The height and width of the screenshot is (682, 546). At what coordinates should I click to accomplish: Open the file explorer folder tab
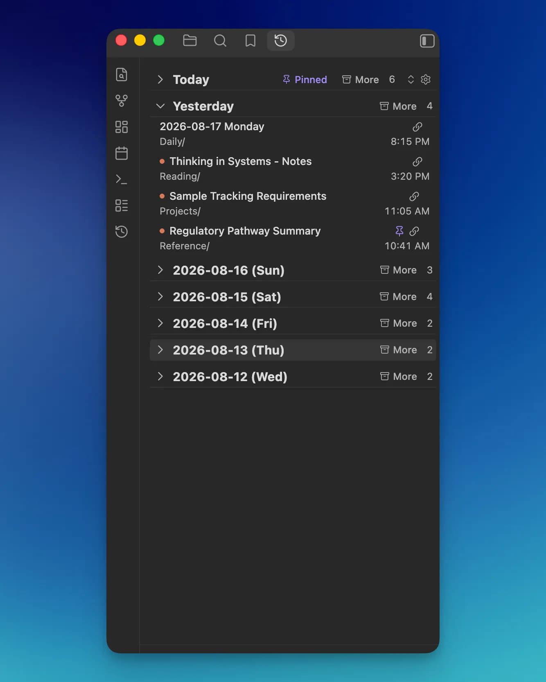(x=190, y=41)
